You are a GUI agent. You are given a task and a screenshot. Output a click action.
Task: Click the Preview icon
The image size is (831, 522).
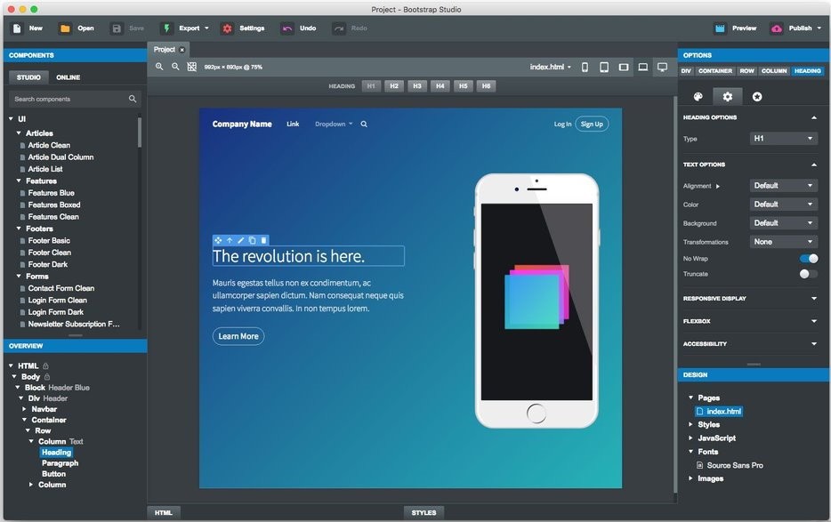pyautogui.click(x=719, y=28)
